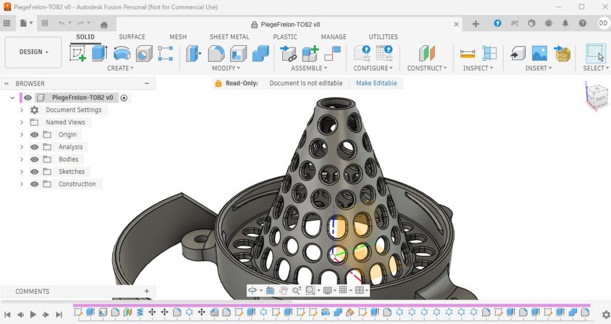Select the Fillet tool icon
Screen dimensions: 611x324
point(216,54)
